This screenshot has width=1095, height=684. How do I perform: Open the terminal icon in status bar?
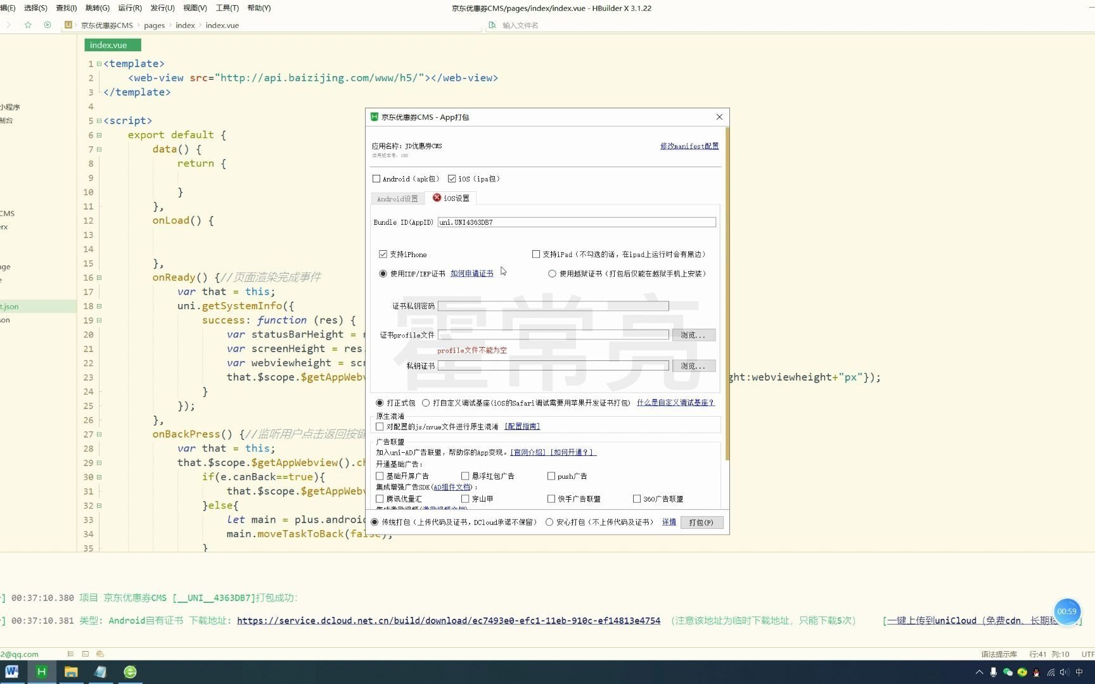pyautogui.click(x=85, y=654)
